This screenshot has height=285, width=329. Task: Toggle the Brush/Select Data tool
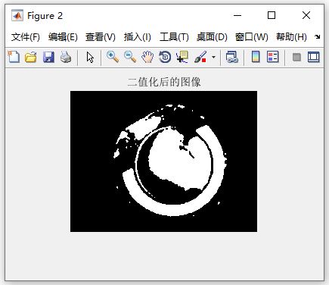coord(200,57)
